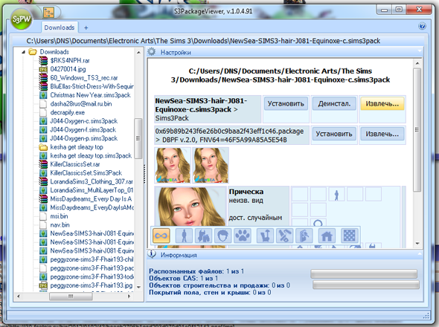Click the lower progress bar in Информация
439x327 pixels.
point(366,285)
